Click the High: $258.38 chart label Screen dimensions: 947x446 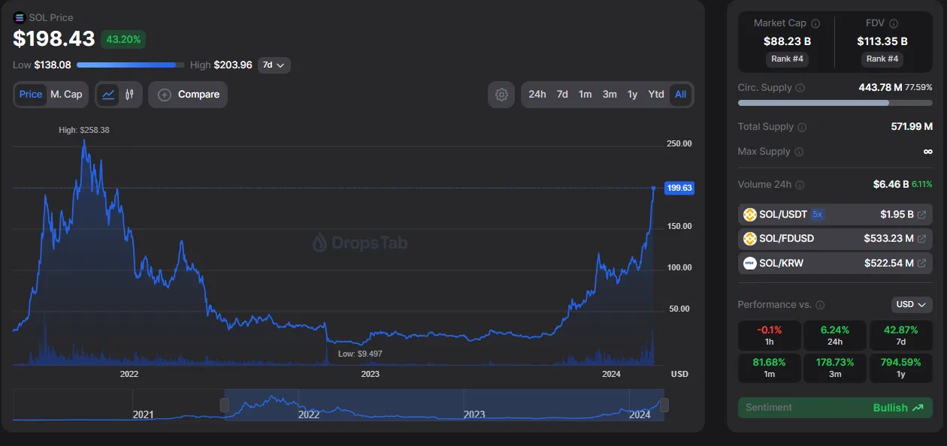point(84,131)
